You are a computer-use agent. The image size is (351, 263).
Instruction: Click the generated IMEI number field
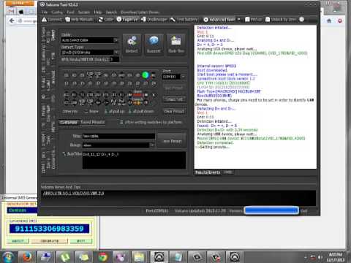point(49,229)
